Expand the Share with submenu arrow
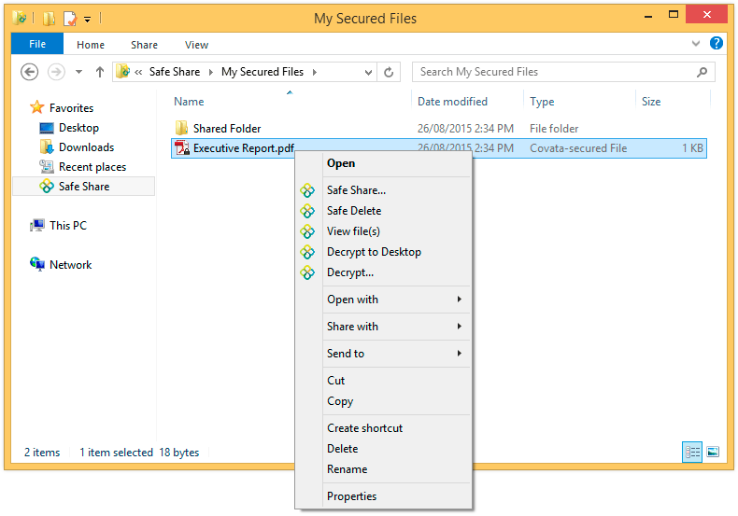Viewport: 738px width, 516px height. (x=459, y=326)
